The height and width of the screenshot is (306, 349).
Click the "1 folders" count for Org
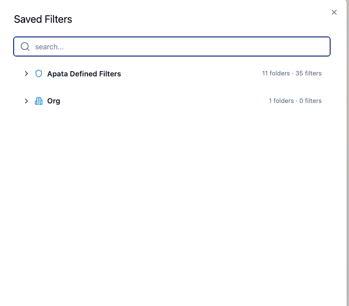point(281,101)
